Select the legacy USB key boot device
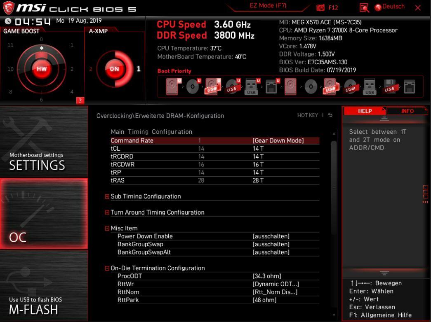 (370, 86)
